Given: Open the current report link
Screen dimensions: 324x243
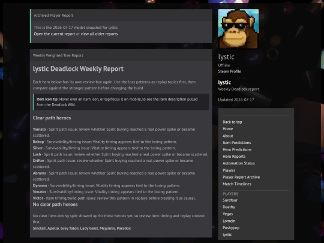Looking at the screenshot, I should [x=55, y=34].
